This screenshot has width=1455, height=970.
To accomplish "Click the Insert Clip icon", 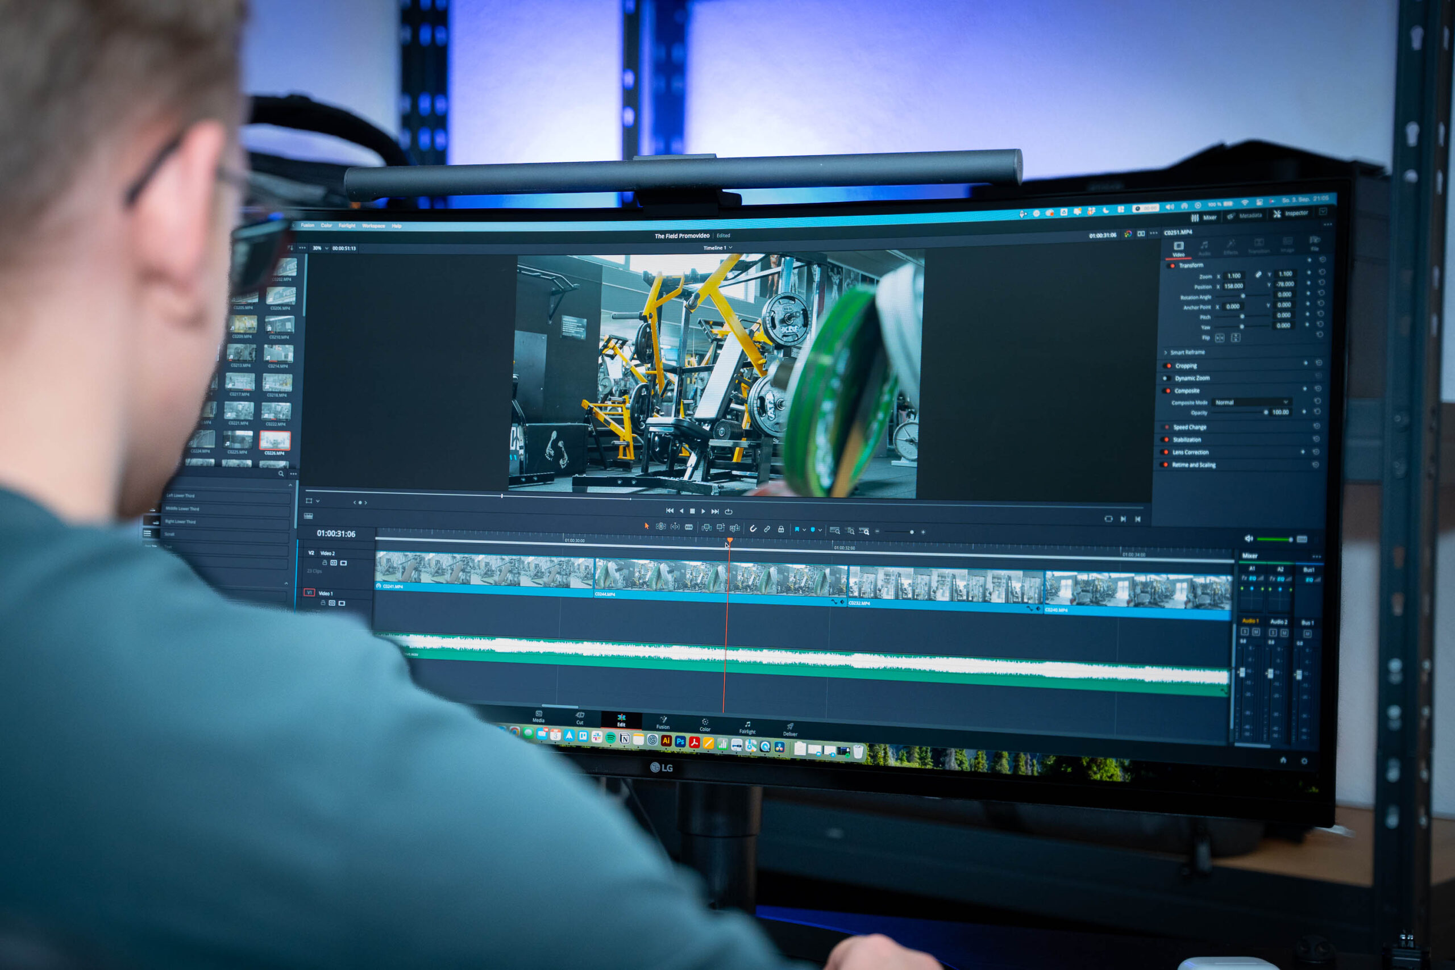I will [706, 528].
